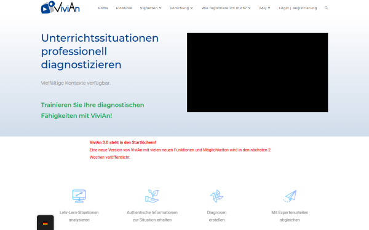Click text 'Vielfältige Kontexte verfügbar.'
Screen dimensions: 369x230
76,83
